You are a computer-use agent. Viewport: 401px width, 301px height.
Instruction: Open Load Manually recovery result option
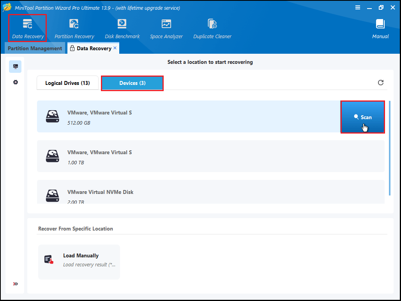[79, 262]
